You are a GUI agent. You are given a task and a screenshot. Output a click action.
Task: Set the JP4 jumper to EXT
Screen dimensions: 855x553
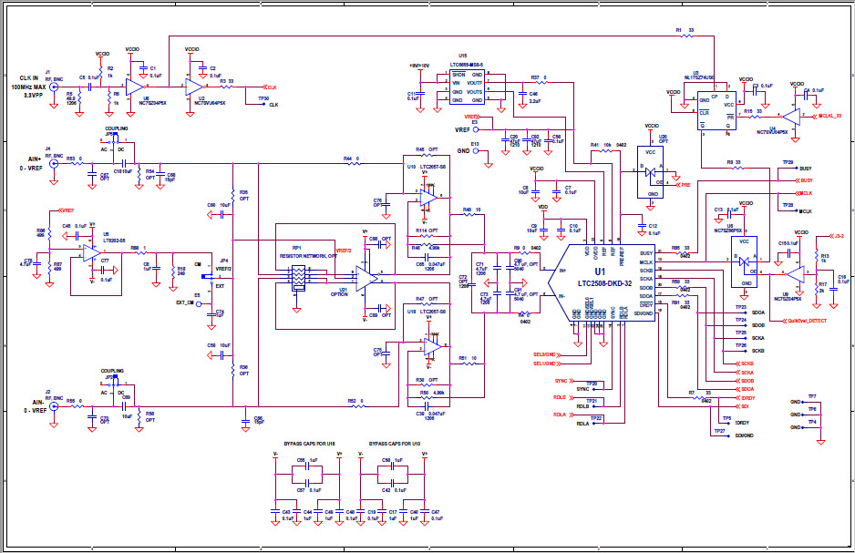(211, 284)
